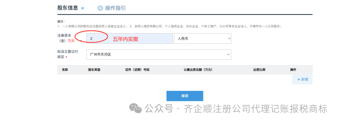Click the 股东类型 column header
The height and width of the screenshot is (122, 338).
point(94,70)
